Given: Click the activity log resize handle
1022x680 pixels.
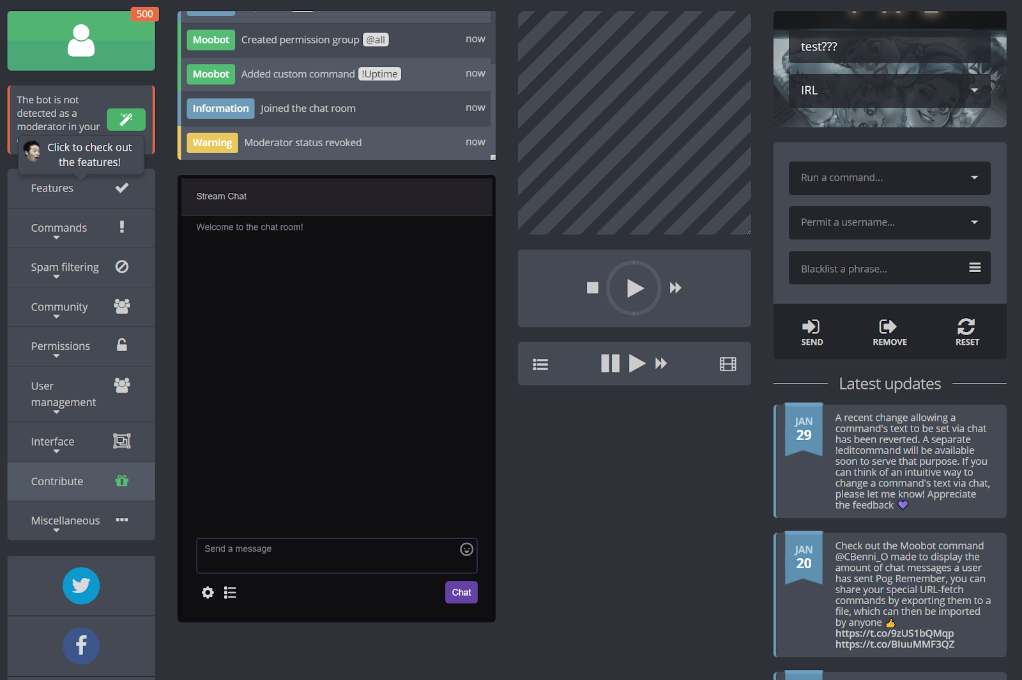Looking at the screenshot, I should (x=492, y=157).
